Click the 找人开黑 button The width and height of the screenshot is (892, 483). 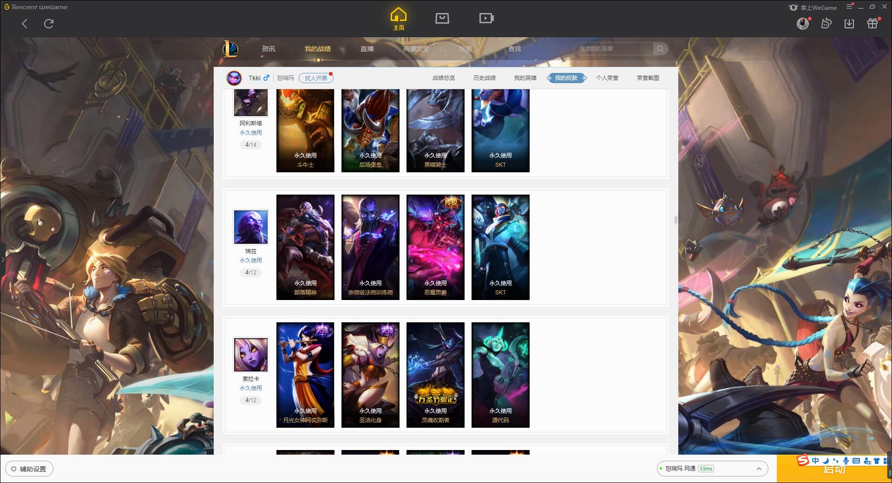coord(316,78)
